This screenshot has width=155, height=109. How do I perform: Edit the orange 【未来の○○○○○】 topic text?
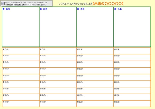click(x=108, y=4)
